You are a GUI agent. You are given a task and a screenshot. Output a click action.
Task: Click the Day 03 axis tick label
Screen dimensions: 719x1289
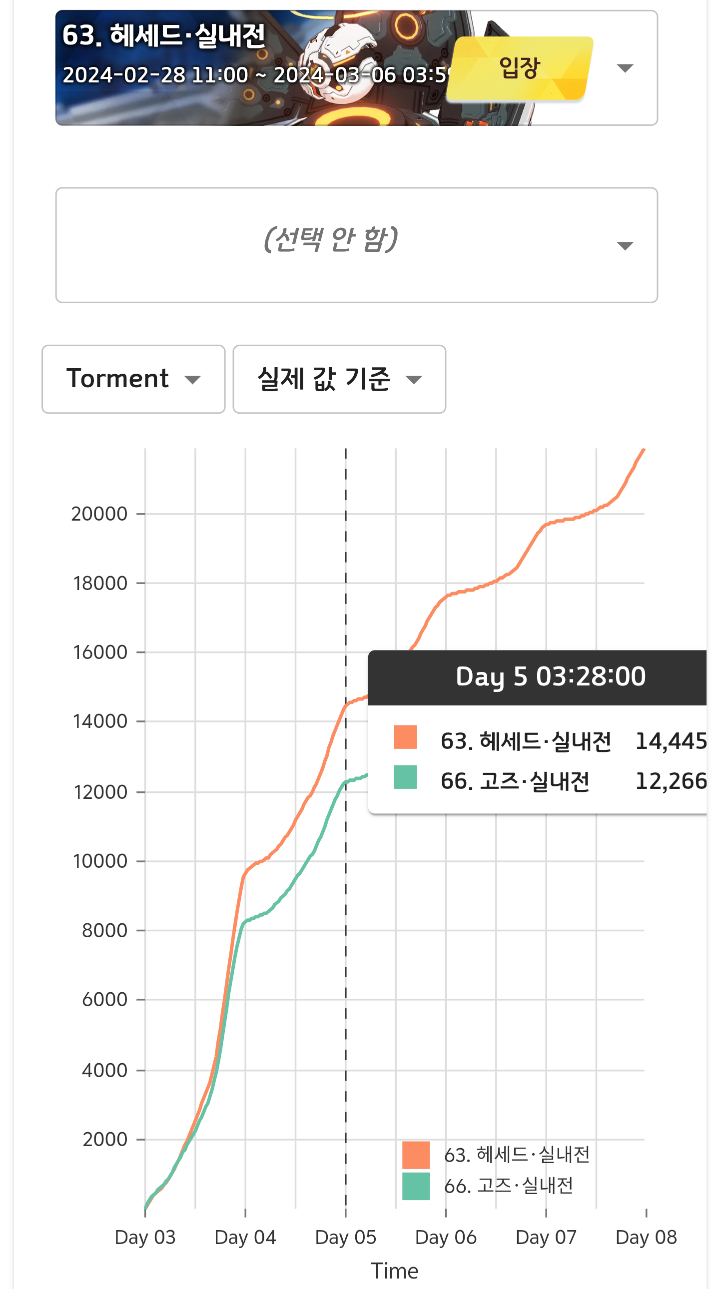click(144, 1237)
